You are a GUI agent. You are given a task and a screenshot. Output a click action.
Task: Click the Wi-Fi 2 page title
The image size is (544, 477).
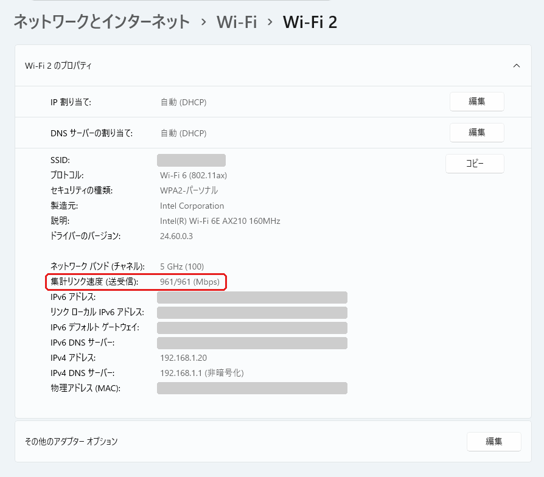tap(310, 22)
